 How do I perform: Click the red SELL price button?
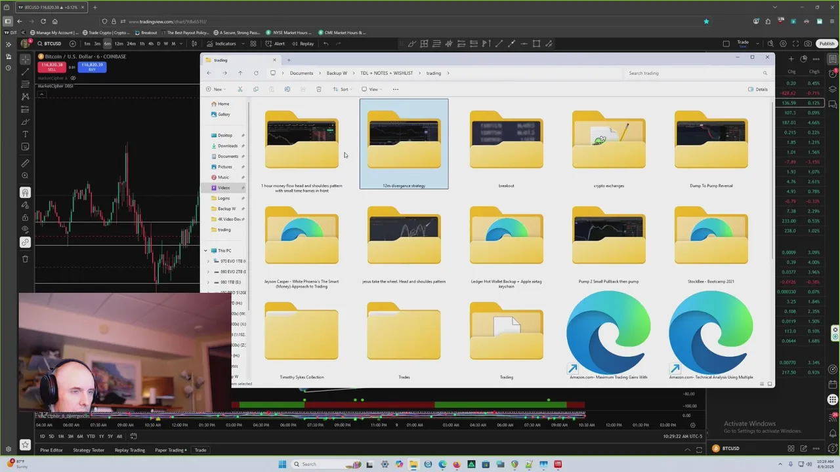(51, 66)
